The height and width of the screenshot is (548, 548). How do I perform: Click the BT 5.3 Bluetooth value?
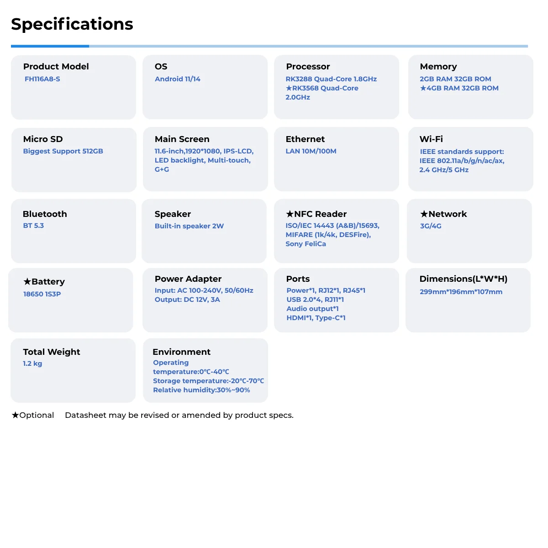pos(33,226)
